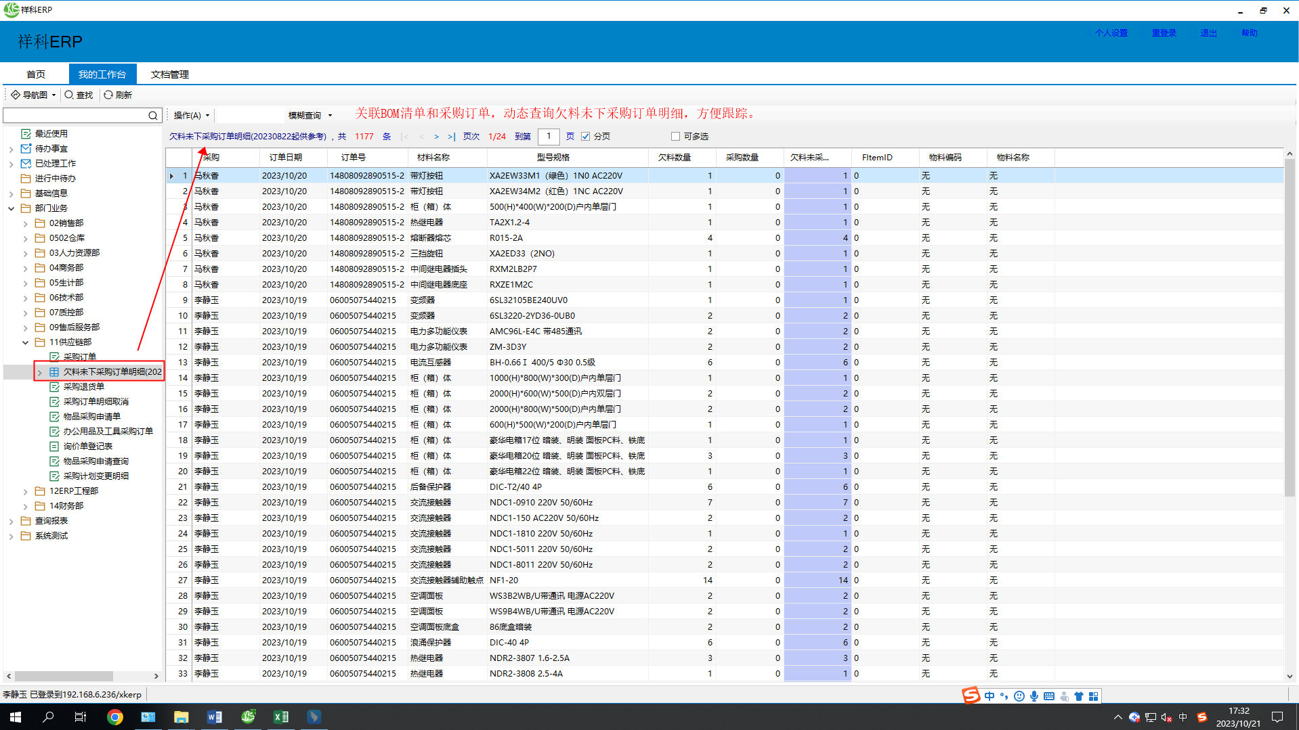Open Excel from the Windows taskbar
Image resolution: width=1299 pixels, height=730 pixels.
(x=280, y=716)
